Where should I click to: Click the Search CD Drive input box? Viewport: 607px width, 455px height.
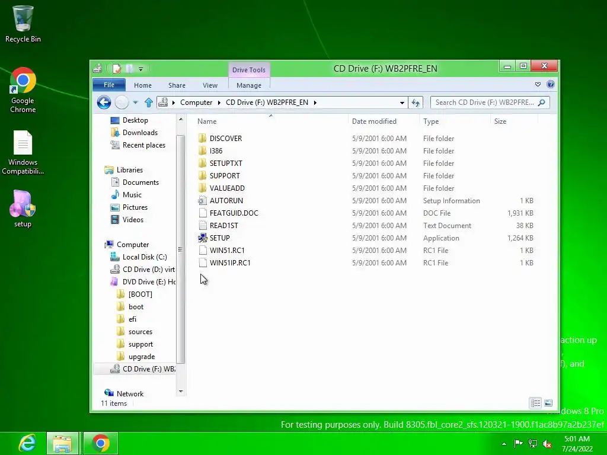click(x=484, y=102)
